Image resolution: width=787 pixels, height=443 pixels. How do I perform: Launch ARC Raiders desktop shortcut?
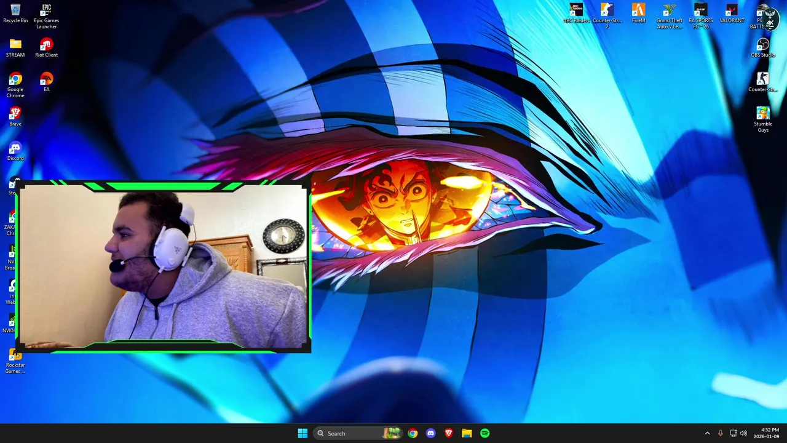coord(576,14)
